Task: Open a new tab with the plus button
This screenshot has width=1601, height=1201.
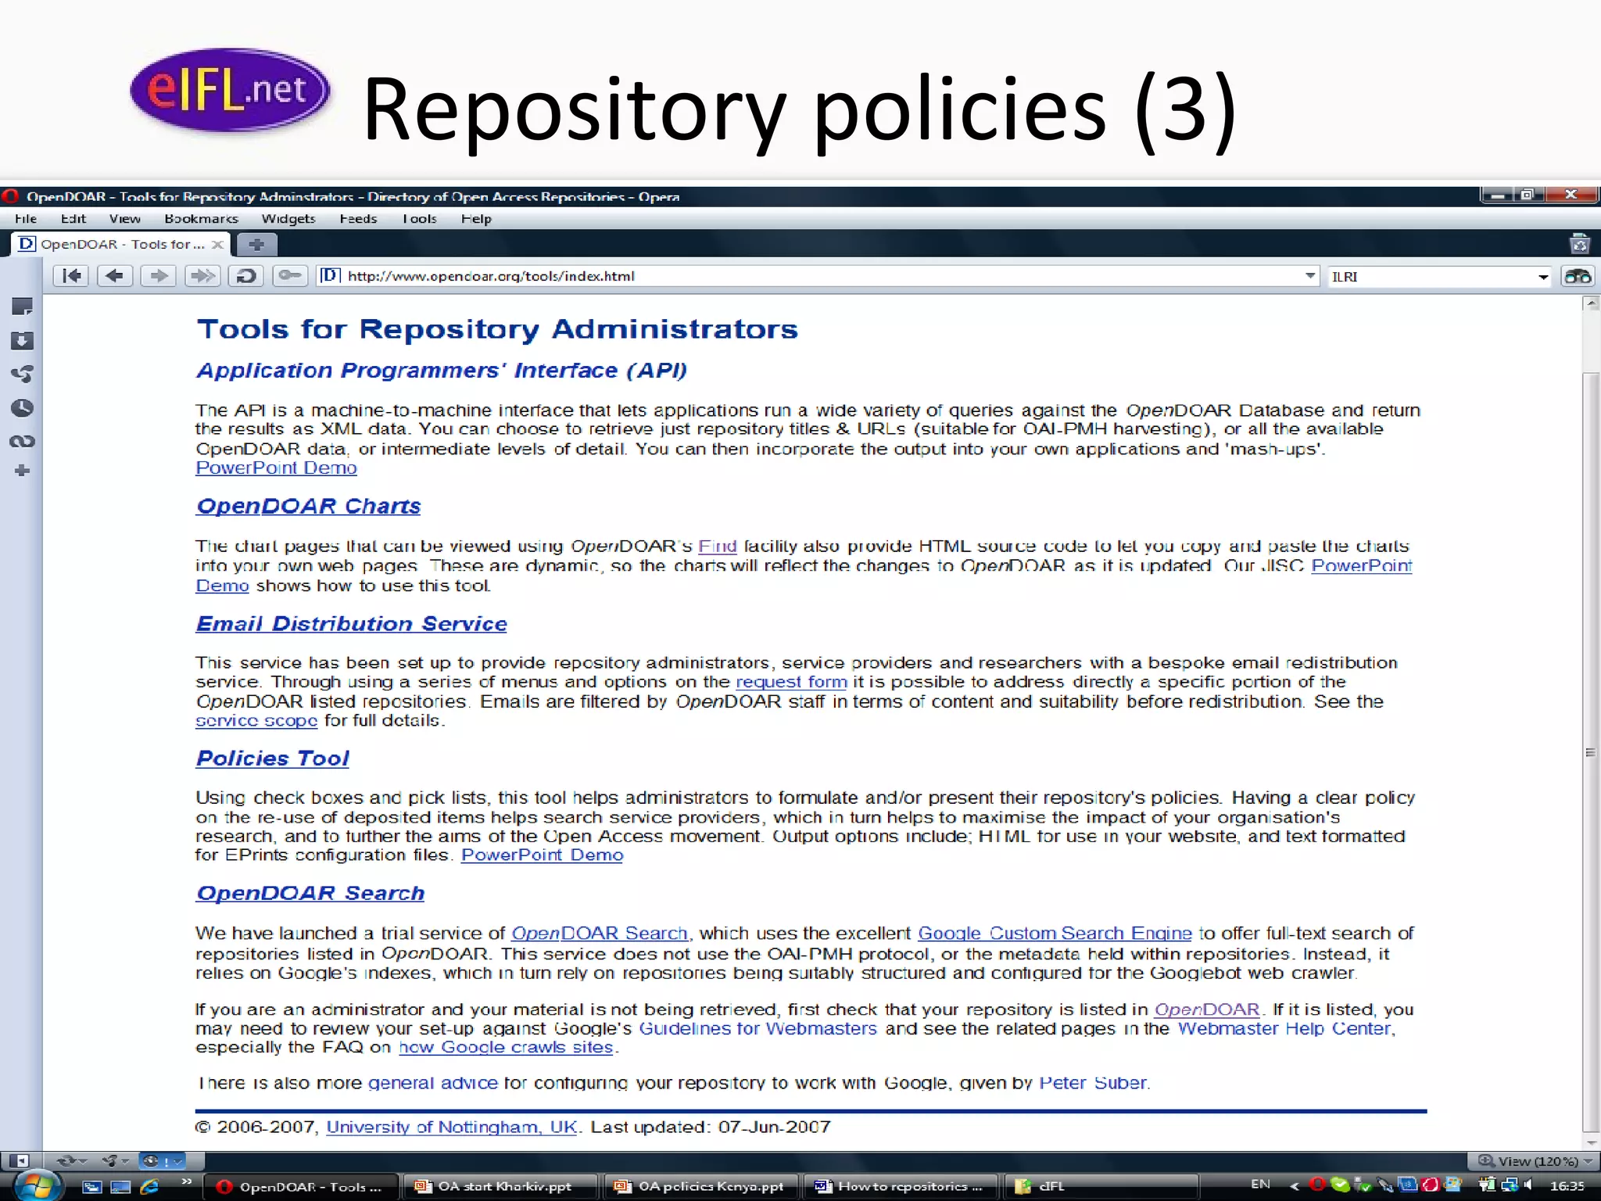Action: pyautogui.click(x=256, y=245)
